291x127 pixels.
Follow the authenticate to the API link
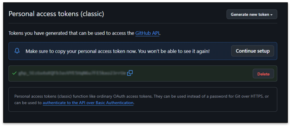[x=88, y=103]
